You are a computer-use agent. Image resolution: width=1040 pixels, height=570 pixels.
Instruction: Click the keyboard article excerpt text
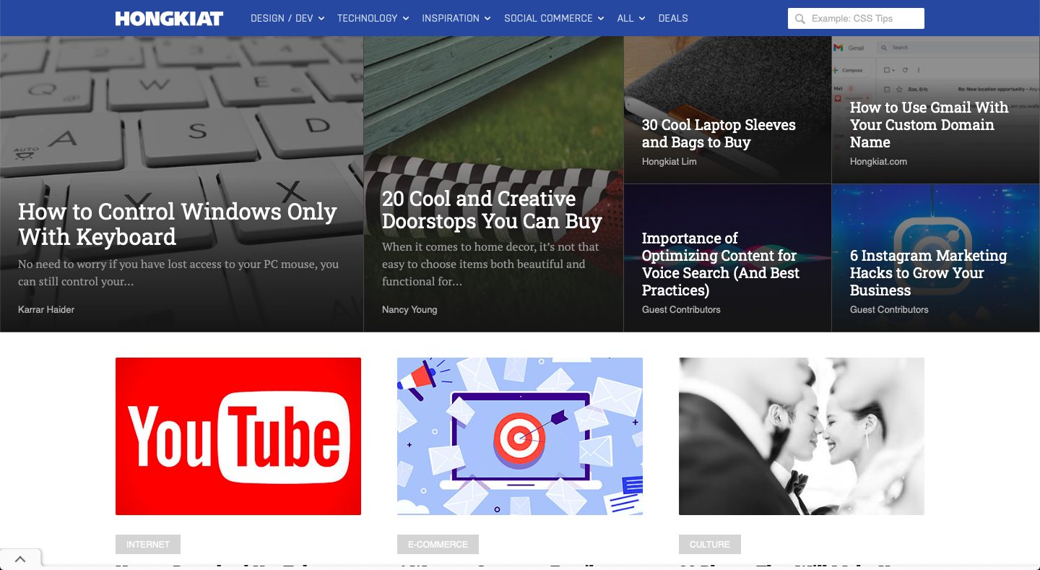(x=178, y=272)
